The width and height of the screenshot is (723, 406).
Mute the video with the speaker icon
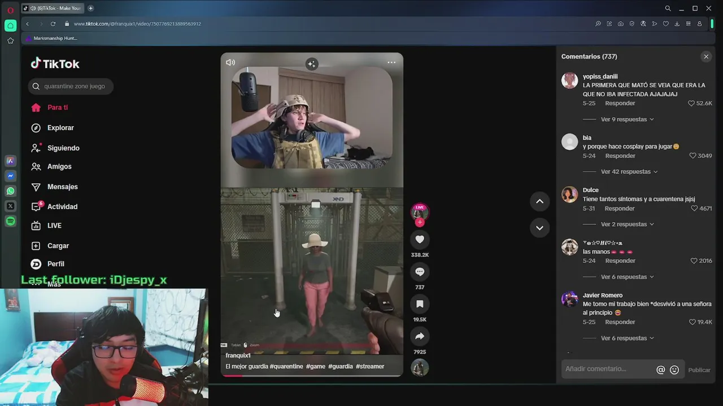point(230,63)
